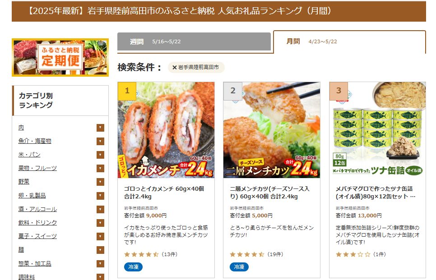436x280 pixels.
Task: Open the 卵・乳製品 category link
Action: pyautogui.click(x=32, y=196)
